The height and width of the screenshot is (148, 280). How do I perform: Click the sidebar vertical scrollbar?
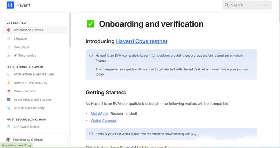[x=70, y=30]
